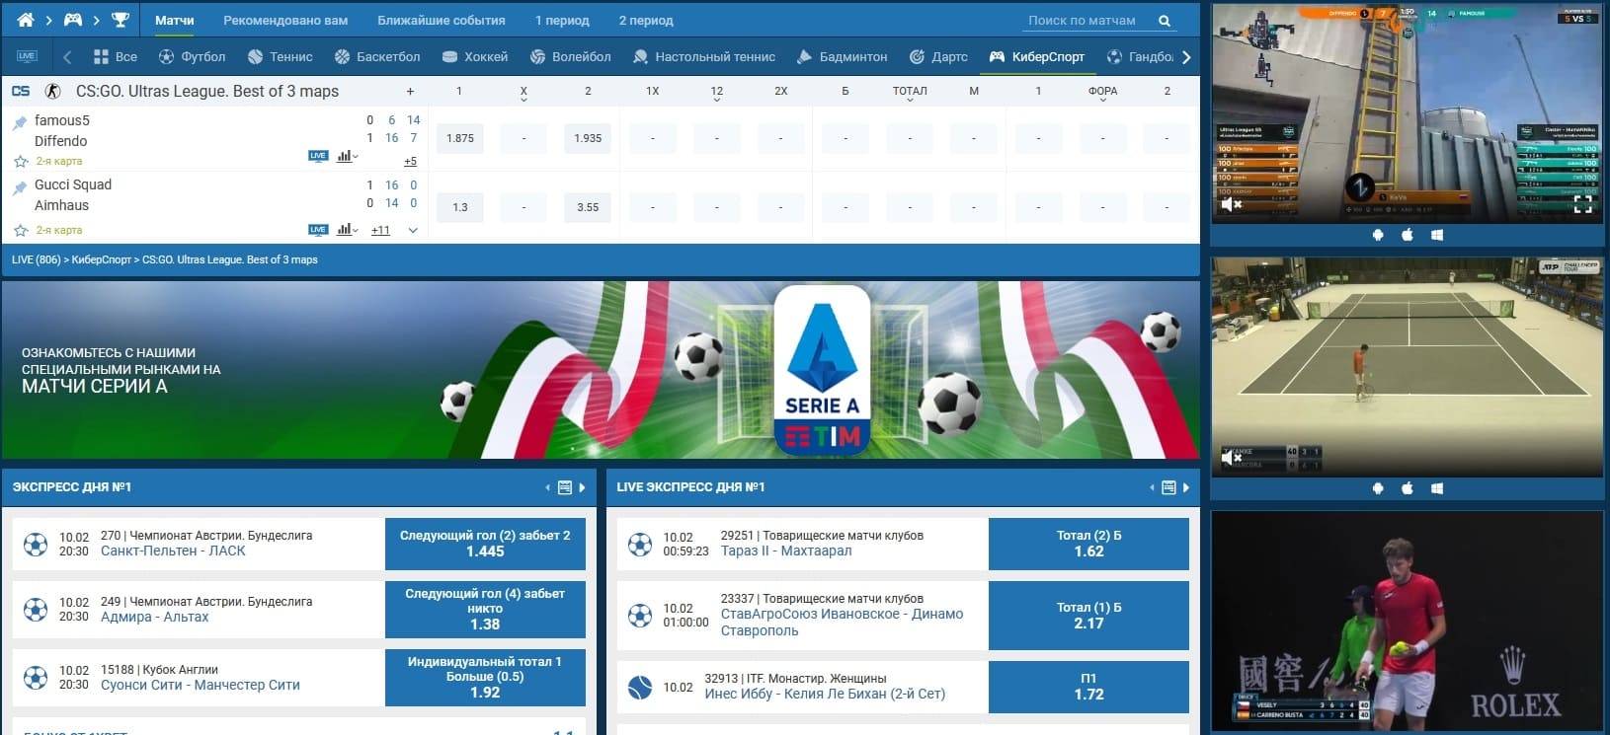
Task: Go to the home page icon
Action: (x=26, y=20)
